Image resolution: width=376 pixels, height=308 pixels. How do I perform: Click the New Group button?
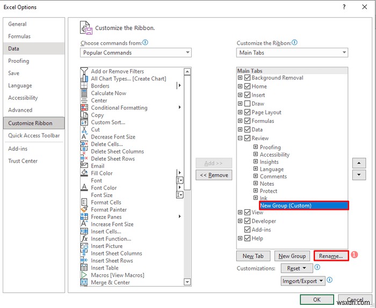[x=292, y=256]
